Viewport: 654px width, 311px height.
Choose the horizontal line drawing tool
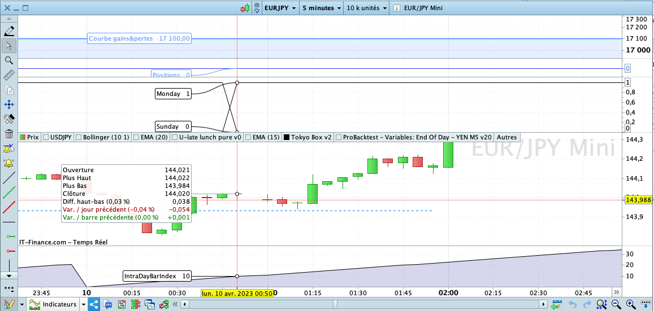8,222
